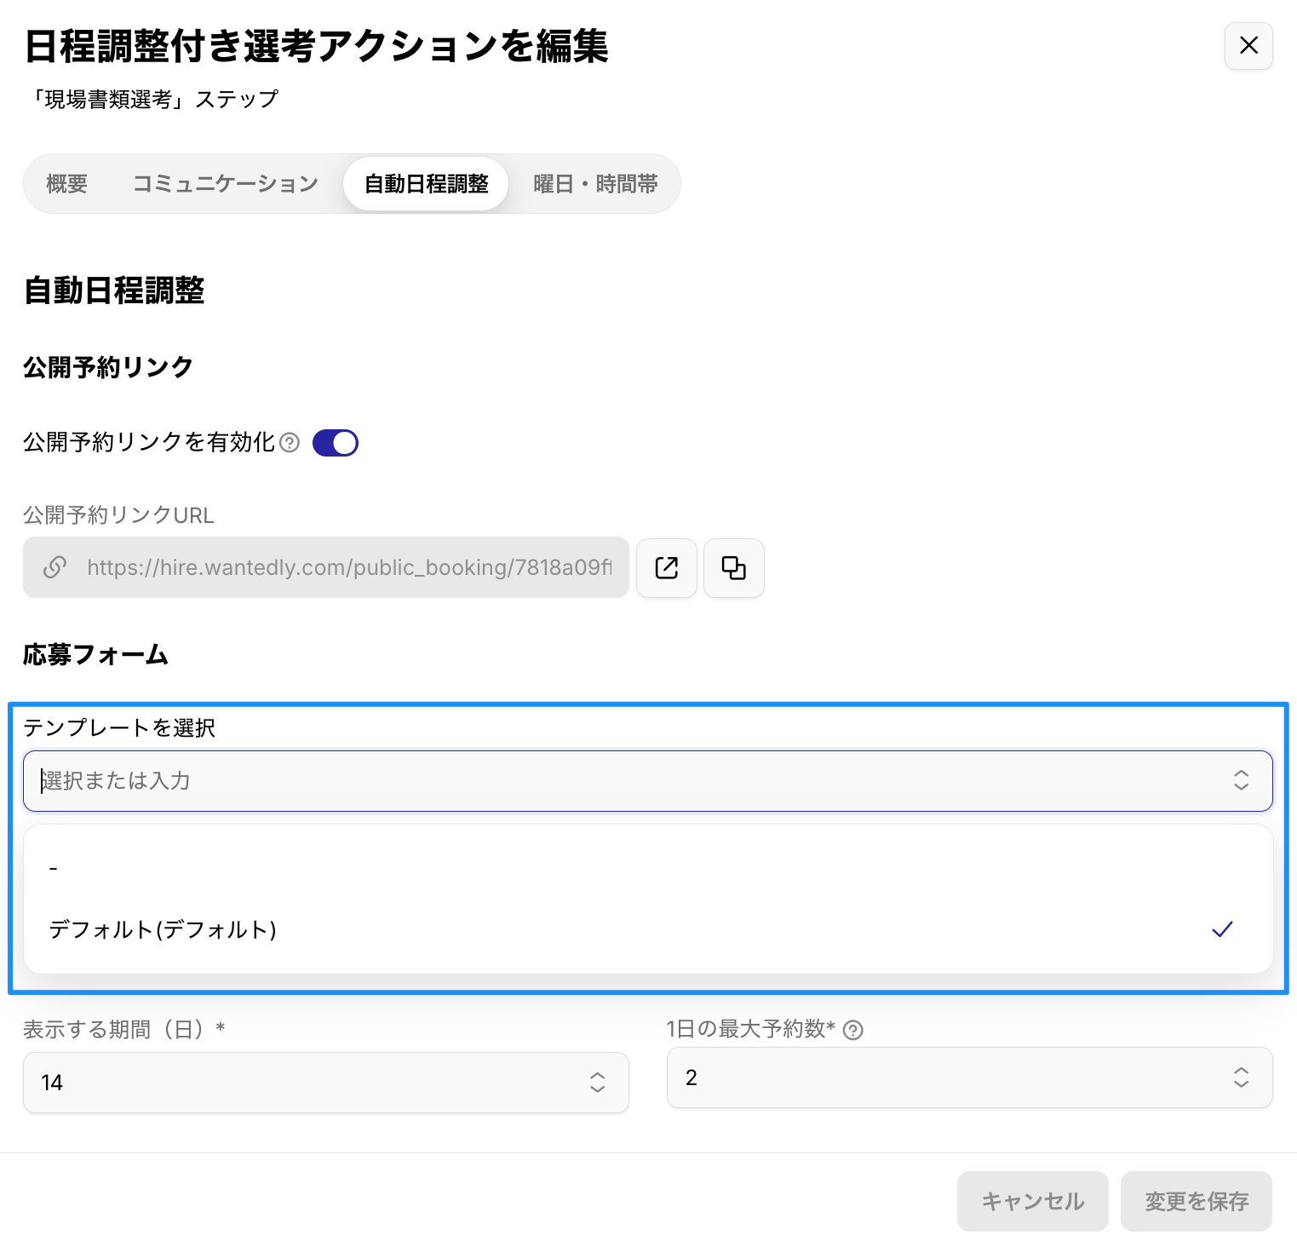Select デフォルト(デフォルト) template option
Screen dimensions: 1297x1241
pyautogui.click(x=164, y=929)
